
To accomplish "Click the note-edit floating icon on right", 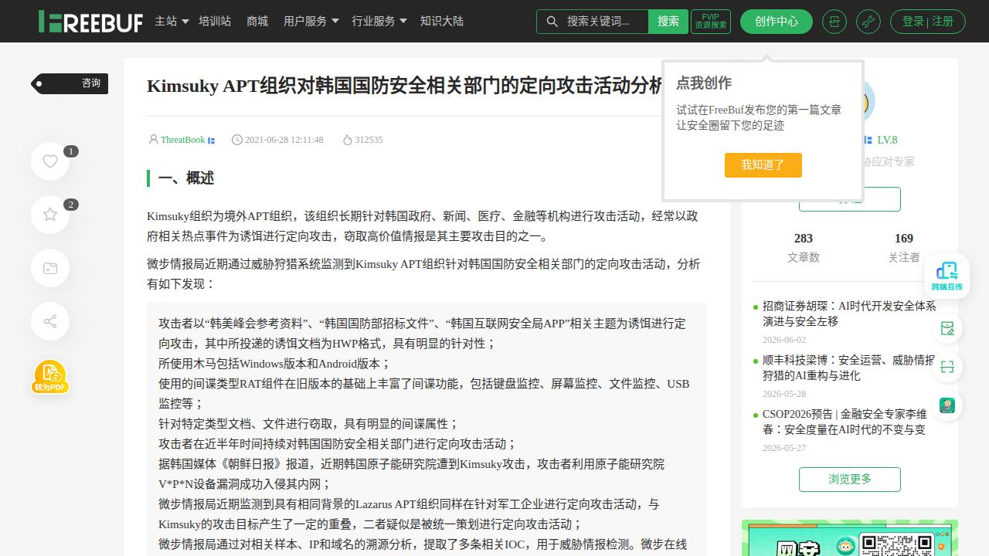I will [947, 329].
